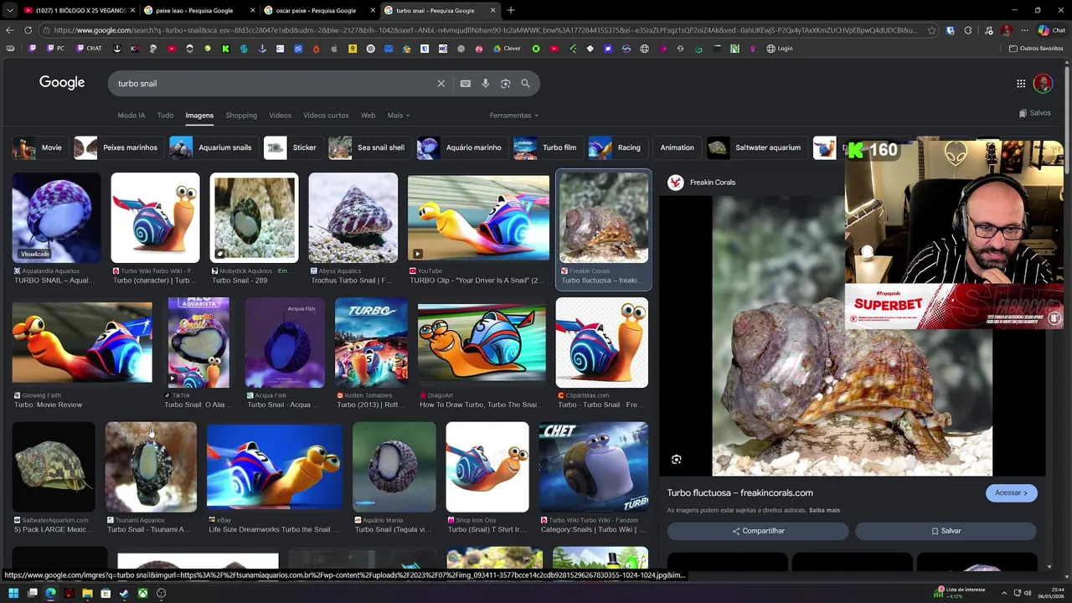The image size is (1072, 603).
Task: Click the browser address bar URL
Action: pyautogui.click(x=486, y=30)
